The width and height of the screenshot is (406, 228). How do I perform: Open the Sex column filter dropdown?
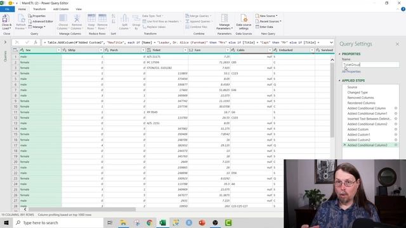tap(59, 50)
